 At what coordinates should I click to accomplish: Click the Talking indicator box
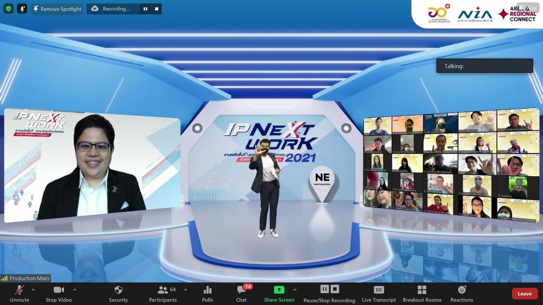coord(485,66)
